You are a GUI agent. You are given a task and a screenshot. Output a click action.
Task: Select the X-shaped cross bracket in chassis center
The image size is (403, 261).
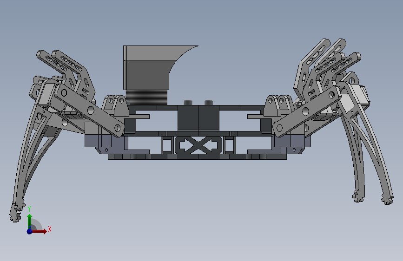pos(198,145)
